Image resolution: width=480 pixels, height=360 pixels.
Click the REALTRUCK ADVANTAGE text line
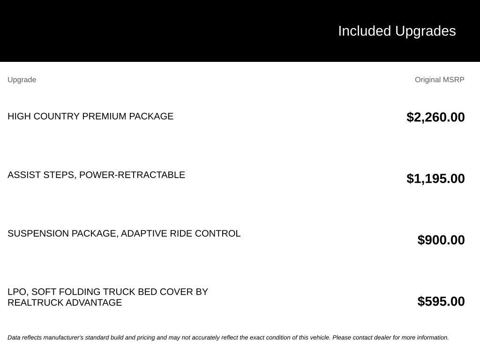65,302
